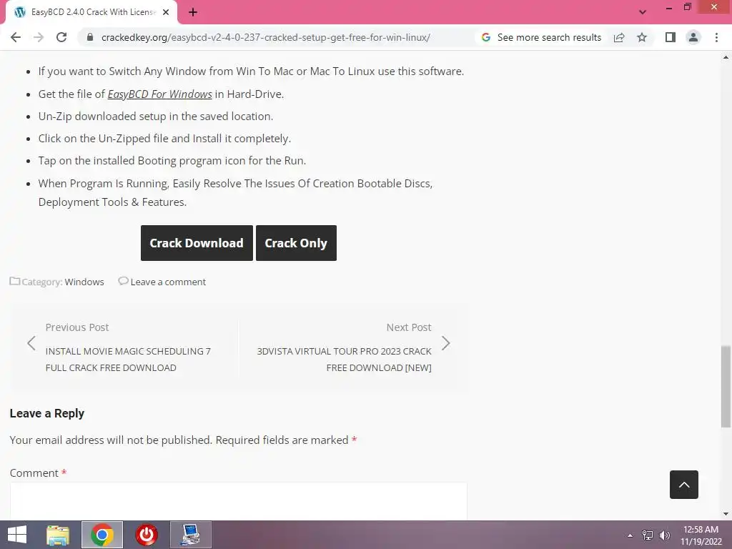View site security lock info
Viewport: 732px width, 549px height.
tap(90, 37)
